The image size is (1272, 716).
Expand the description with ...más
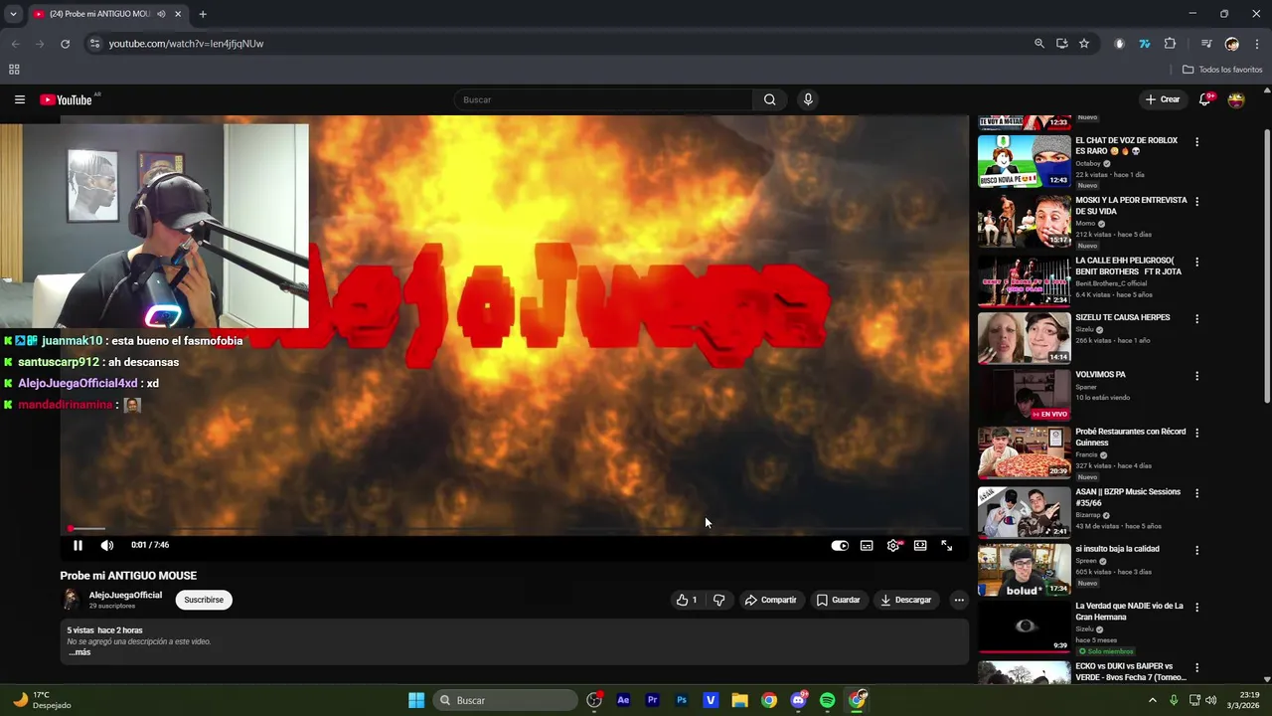click(x=79, y=652)
